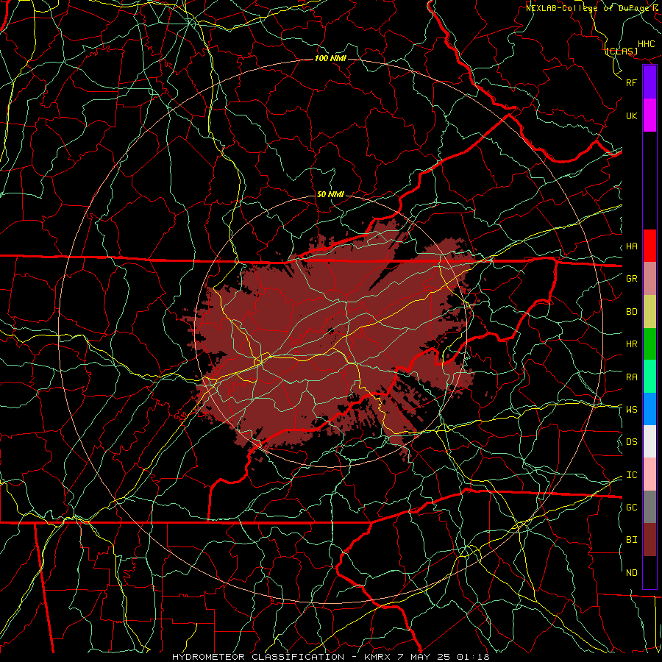Click the KMRX station identifier in caption

click(x=377, y=657)
